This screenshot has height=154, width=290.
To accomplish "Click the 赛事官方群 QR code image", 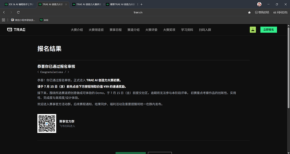I will tap(47, 123).
